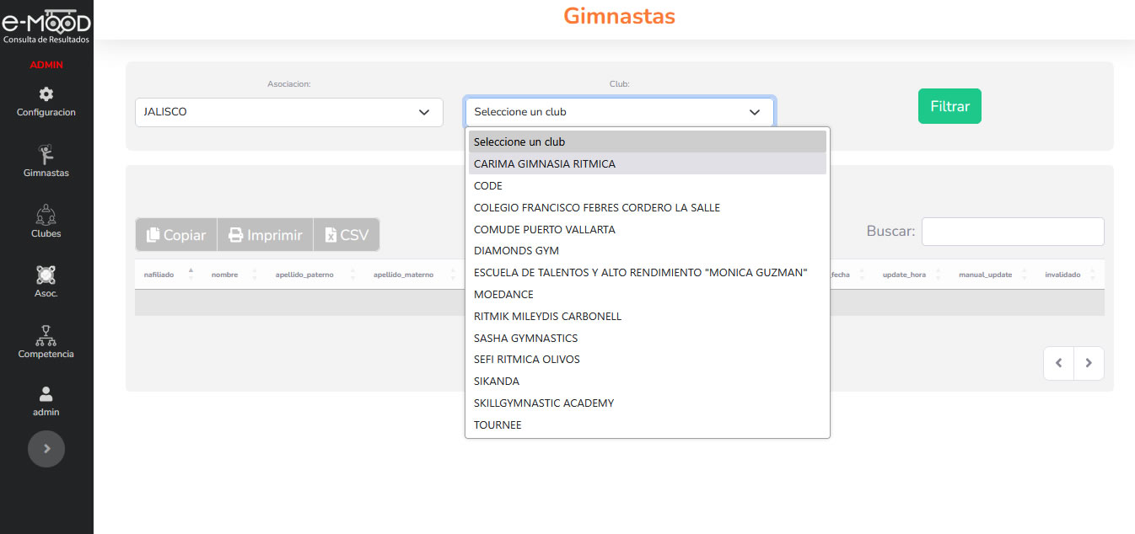Open the Asociacion dropdown showing JALISCO
Screen dimensions: 1135x534
(x=288, y=112)
